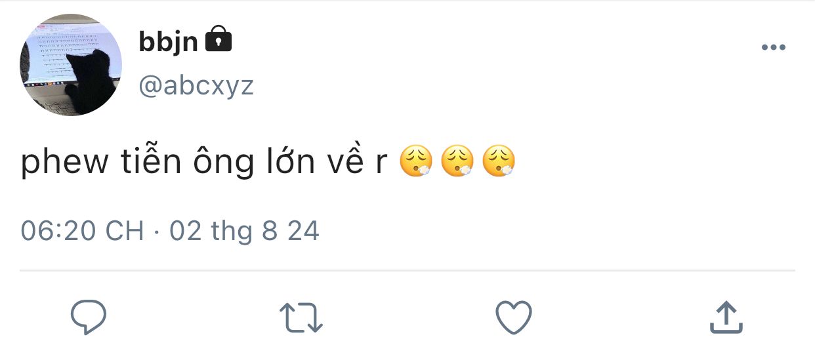Like the tweet with the heart icon
The width and height of the screenshot is (815, 364).
coord(513,318)
